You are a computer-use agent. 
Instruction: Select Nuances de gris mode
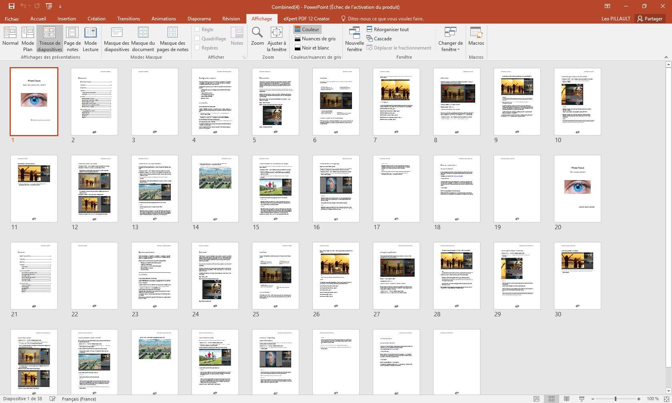pos(315,38)
